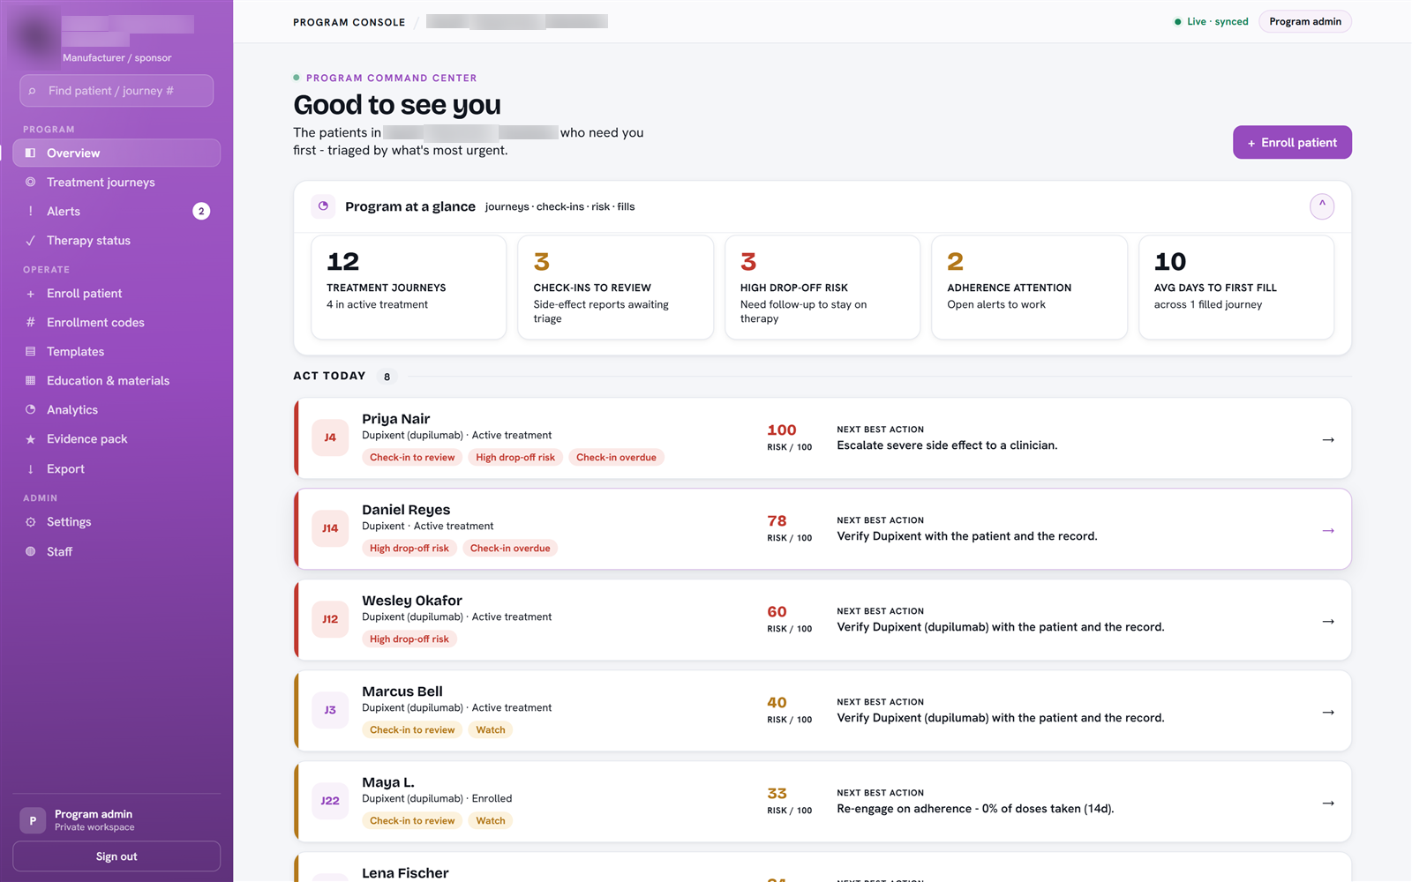Viewport: 1412px width, 882px height.
Task: Open the Treatment Journeys stat card
Action: click(x=409, y=287)
